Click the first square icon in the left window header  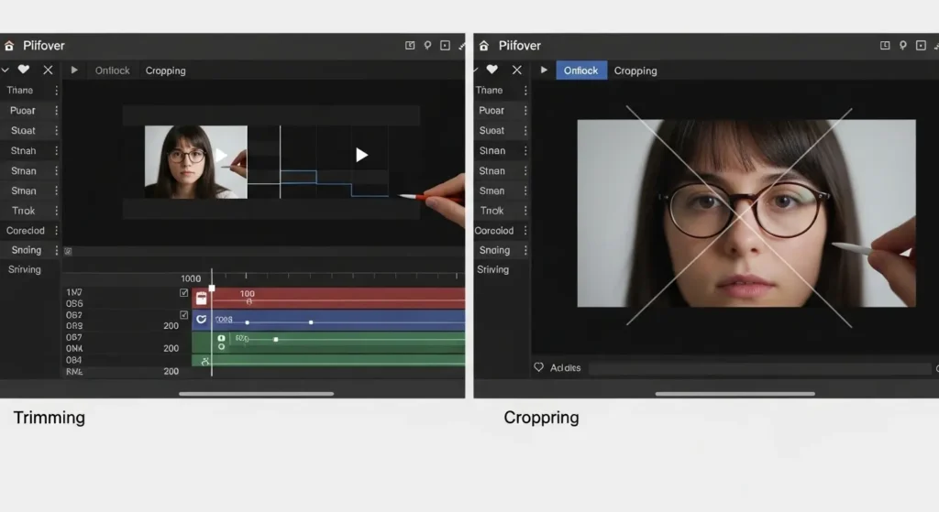pyautogui.click(x=410, y=45)
